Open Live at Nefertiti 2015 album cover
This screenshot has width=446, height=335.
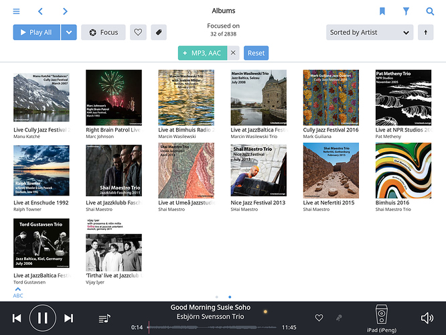331,170
